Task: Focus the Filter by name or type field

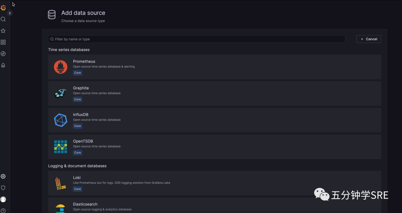Action: click(x=197, y=39)
